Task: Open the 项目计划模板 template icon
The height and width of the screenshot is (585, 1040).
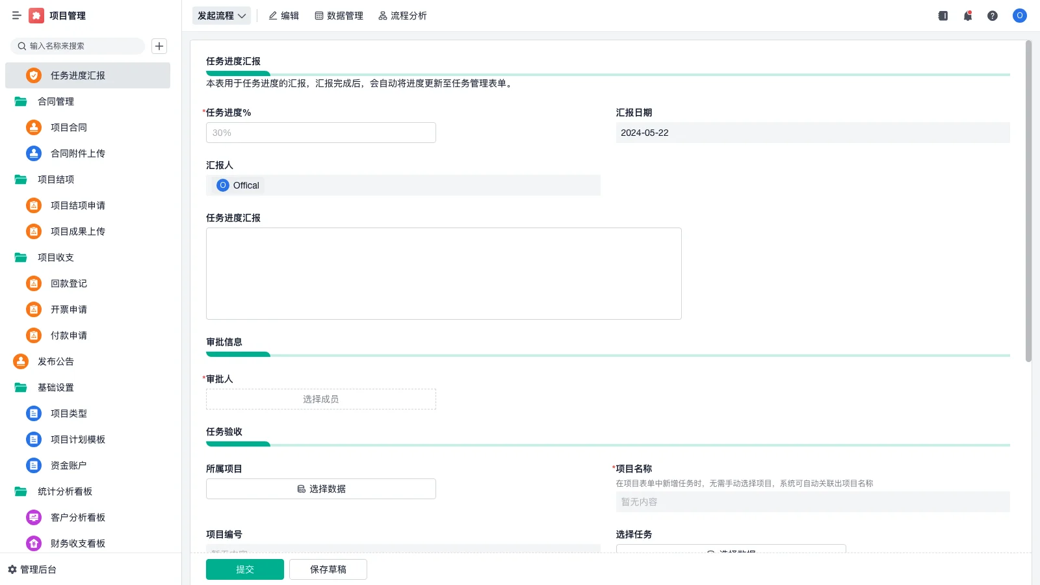Action: click(x=33, y=439)
